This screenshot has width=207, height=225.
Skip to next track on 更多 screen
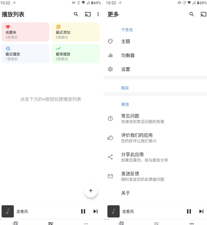coord(201,211)
